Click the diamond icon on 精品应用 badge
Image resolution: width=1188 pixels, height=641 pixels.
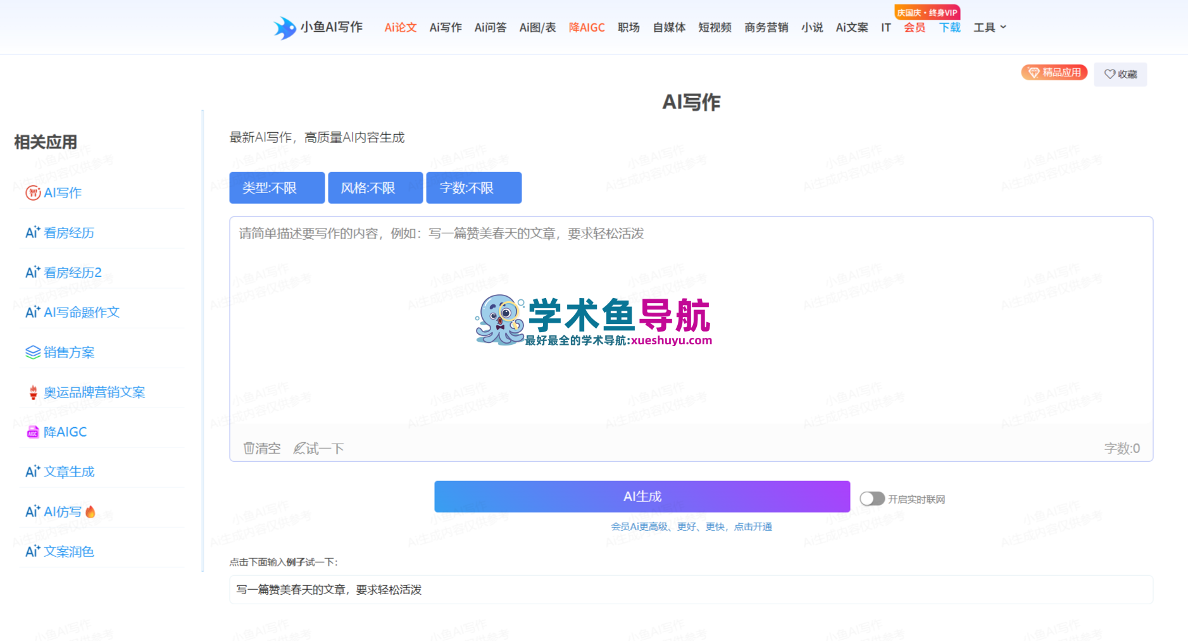tap(1034, 73)
